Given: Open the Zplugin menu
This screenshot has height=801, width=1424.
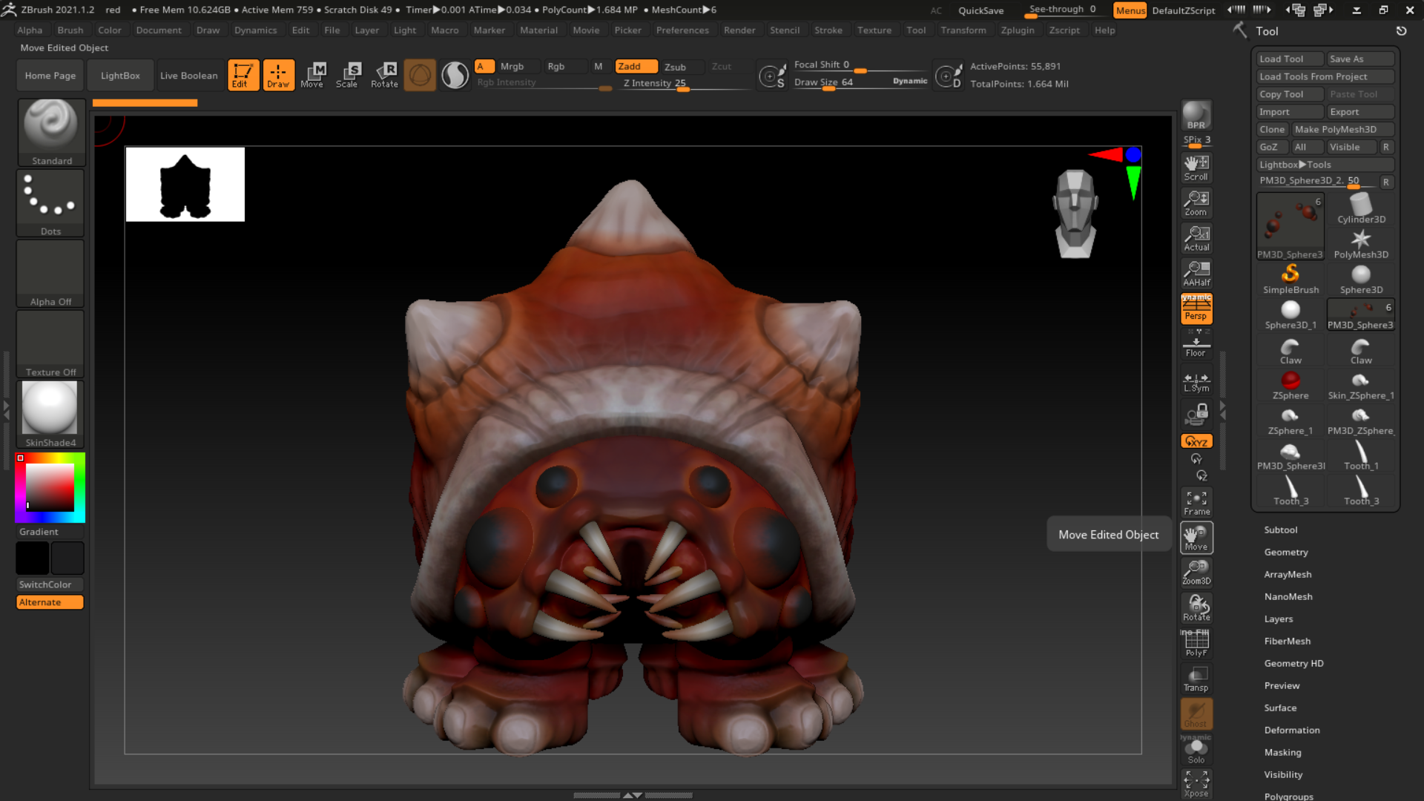Looking at the screenshot, I should coord(1017,30).
